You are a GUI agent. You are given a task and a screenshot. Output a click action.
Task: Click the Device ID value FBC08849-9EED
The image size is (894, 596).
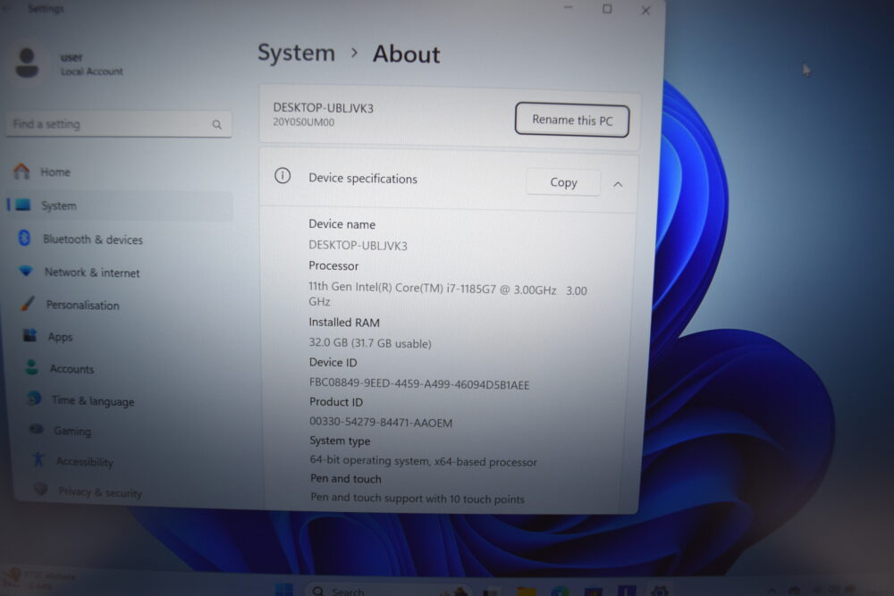(x=419, y=384)
